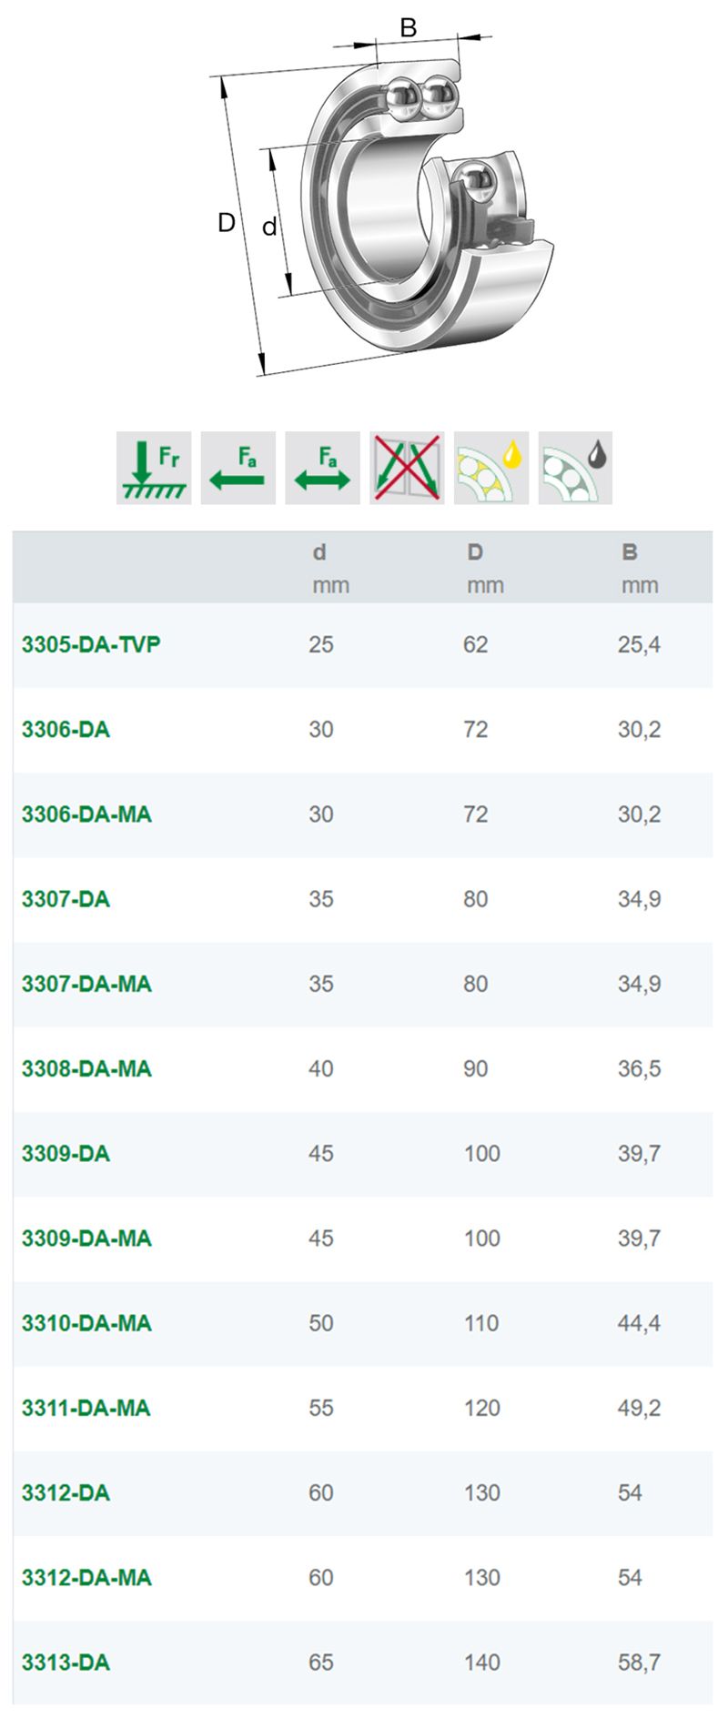Screen dimensions: 728x1729
Task: Open product 3306-DA-MA
Action: tap(86, 814)
